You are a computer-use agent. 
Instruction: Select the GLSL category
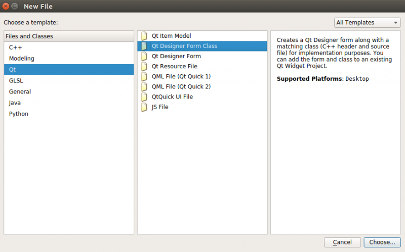coord(69,81)
